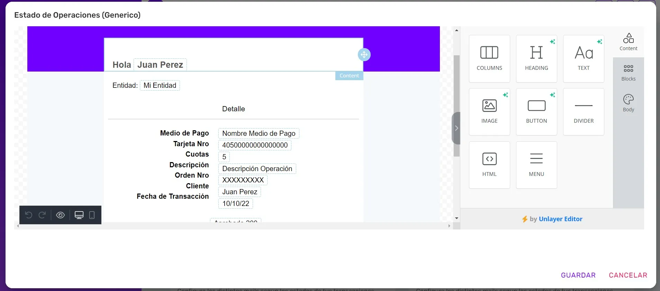This screenshot has height=291, width=660.
Task: Click the CANCELAR button
Action: pos(628,275)
